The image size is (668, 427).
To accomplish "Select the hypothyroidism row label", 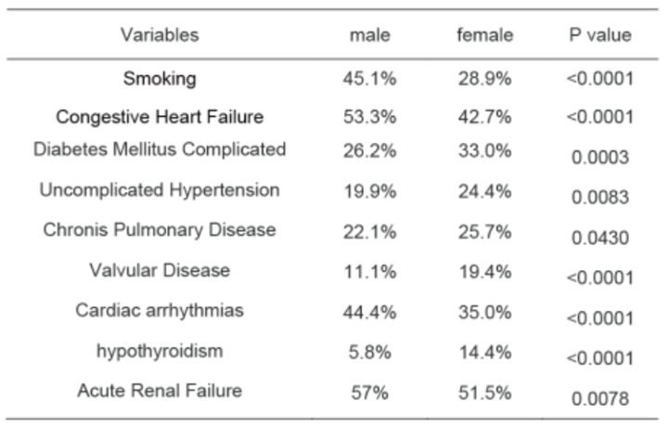I will click(160, 351).
